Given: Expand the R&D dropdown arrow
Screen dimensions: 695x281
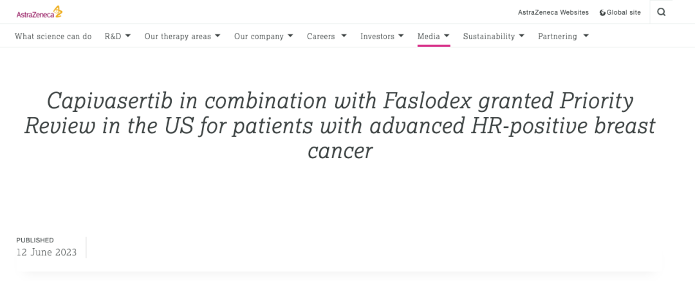Looking at the screenshot, I should point(127,36).
